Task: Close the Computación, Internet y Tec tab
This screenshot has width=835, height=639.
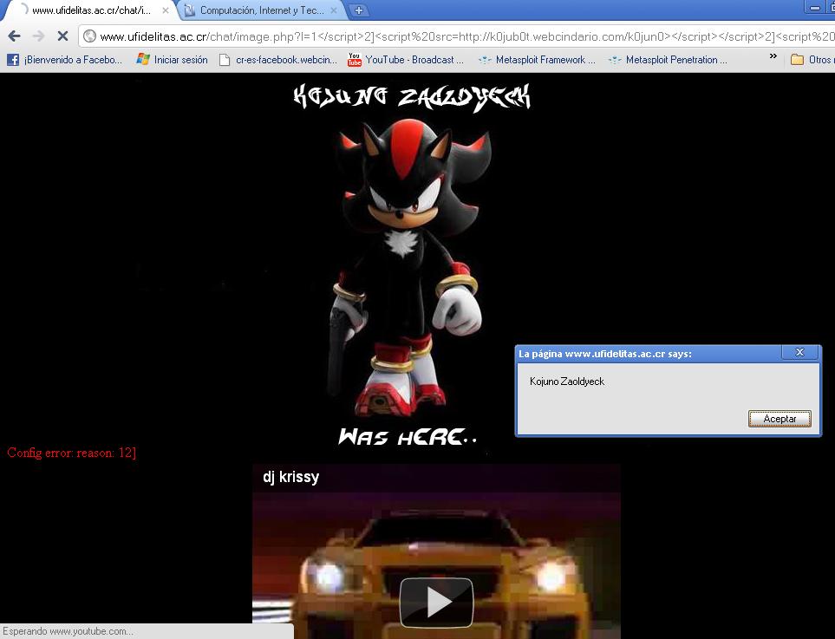Action: pos(334,10)
